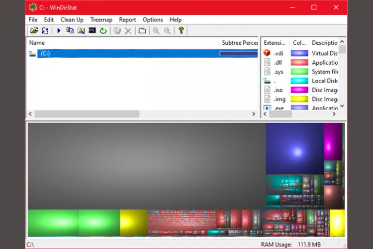373x249 pixels.
Task: Click the .vdi VirtualBox cube icon
Action: (267, 53)
